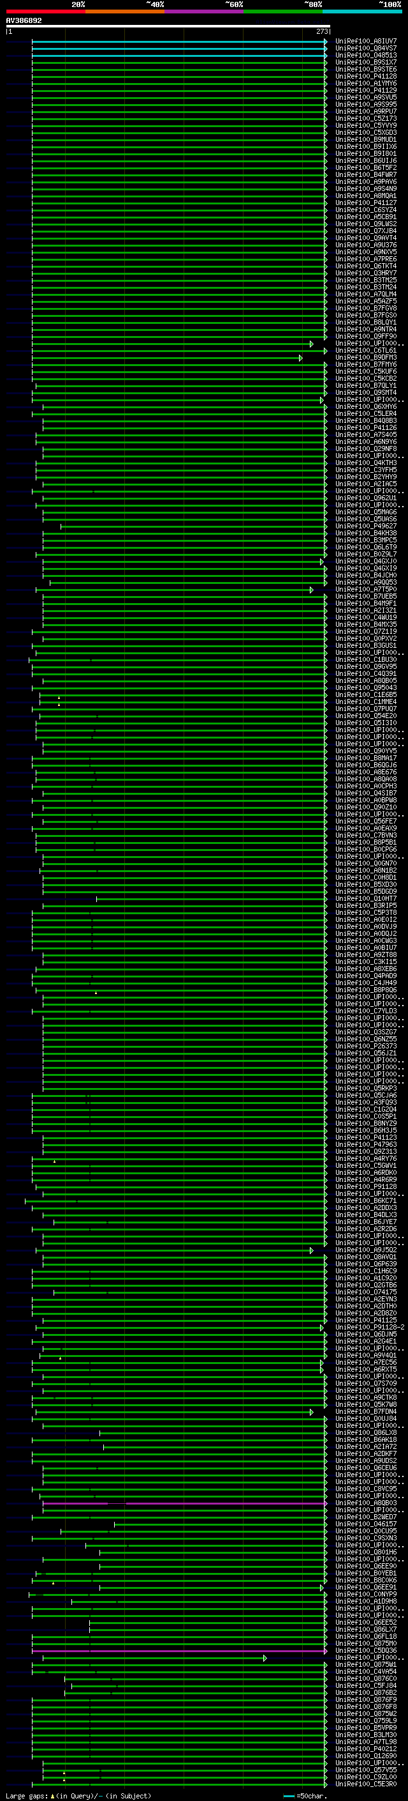Open the UniRef100_P41129 entry
This screenshot has width=408, height=1801.
365,90
